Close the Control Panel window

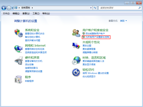139,3
